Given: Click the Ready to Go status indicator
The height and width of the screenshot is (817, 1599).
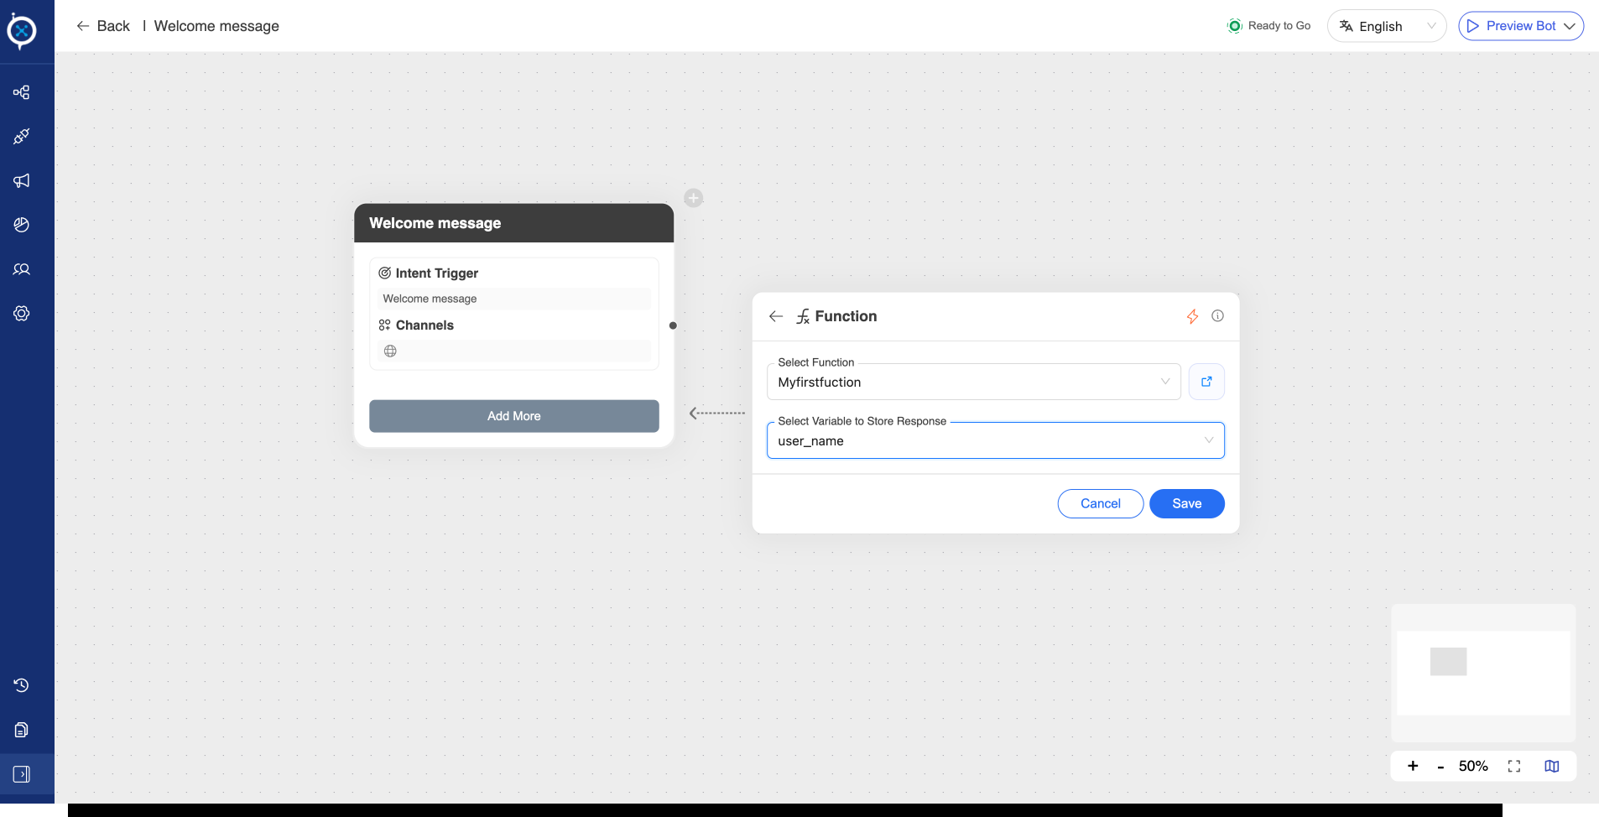Looking at the screenshot, I should pos(1268,26).
